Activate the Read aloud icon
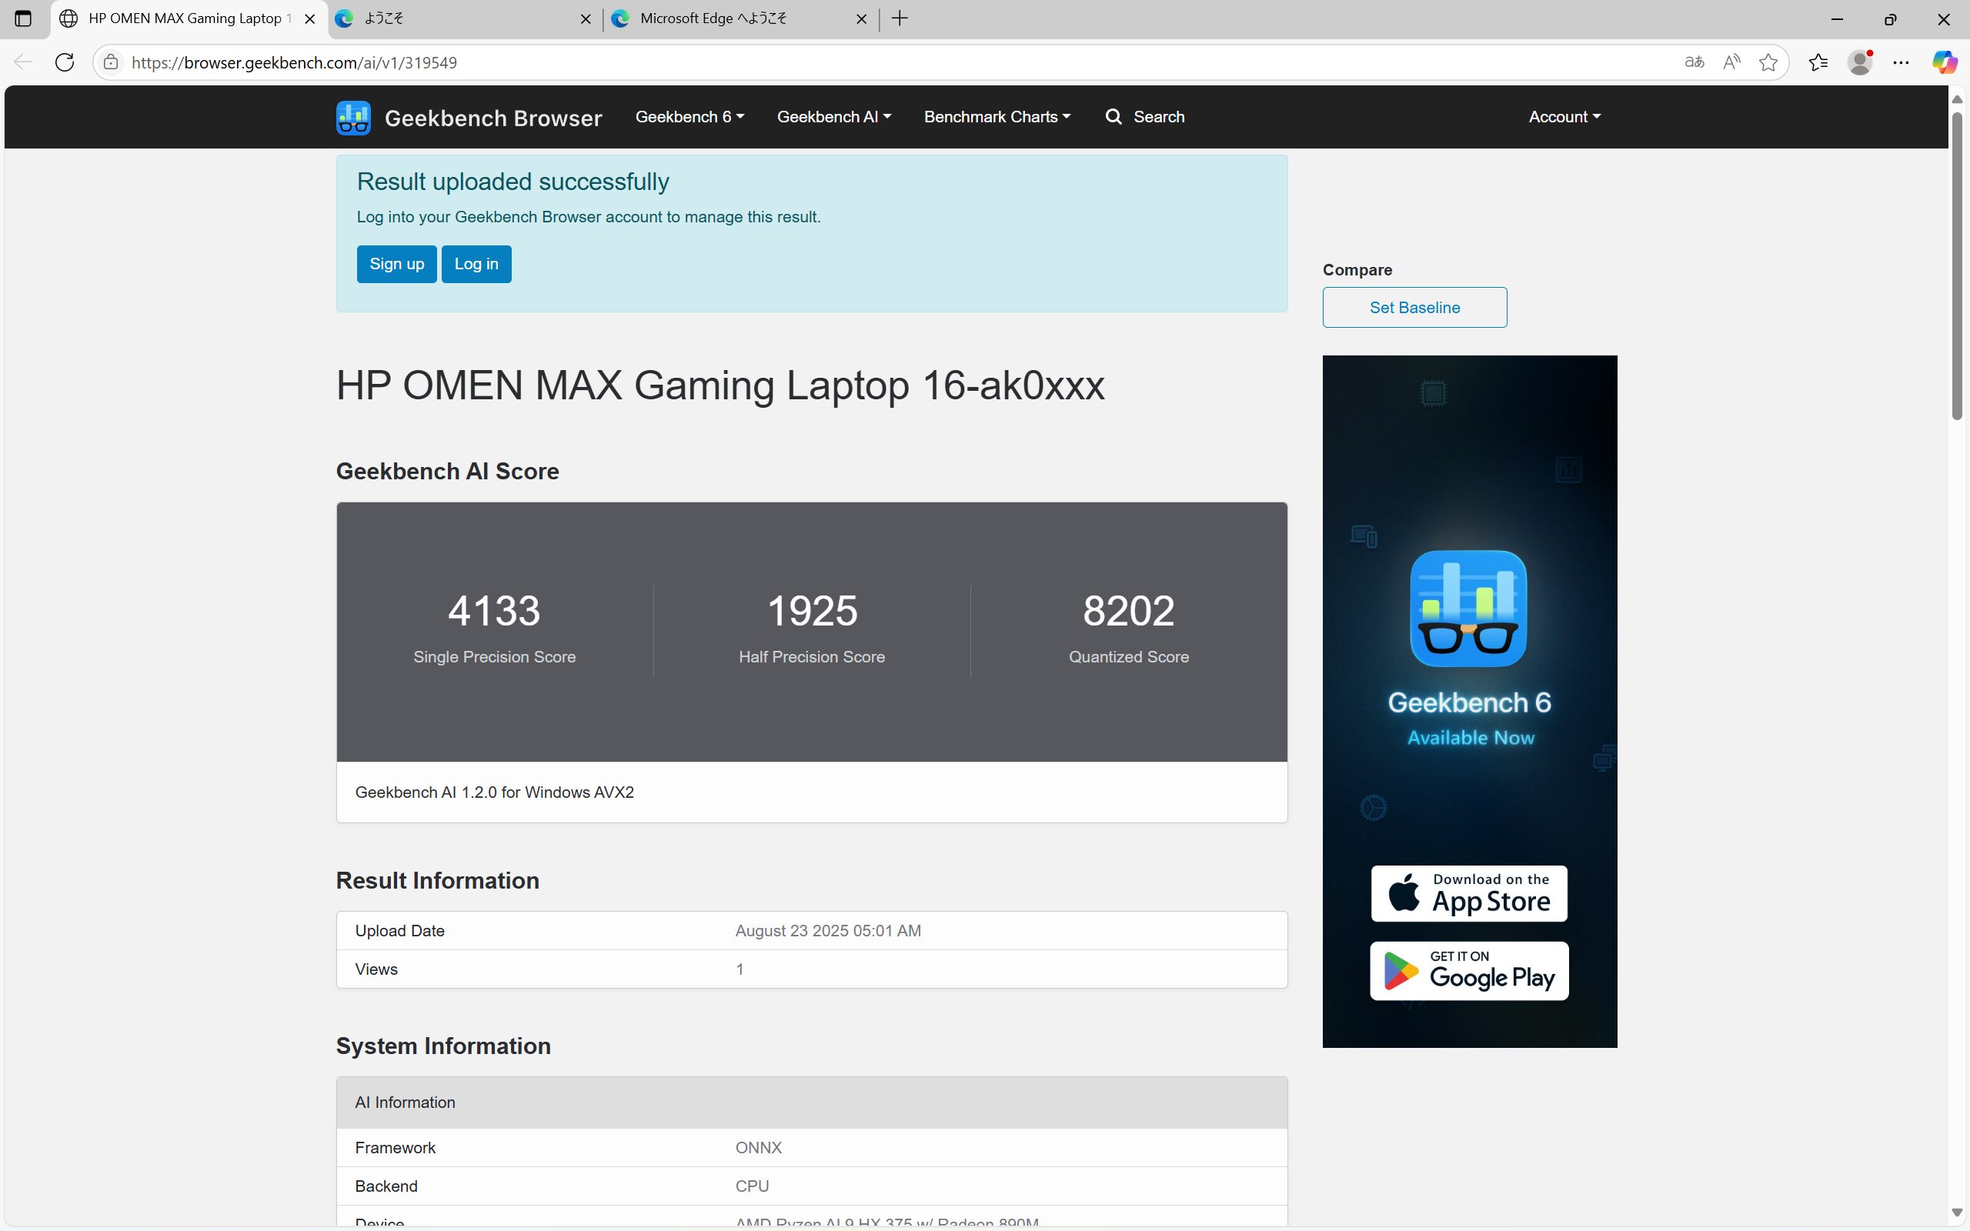Image resolution: width=1970 pixels, height=1231 pixels. click(x=1731, y=62)
